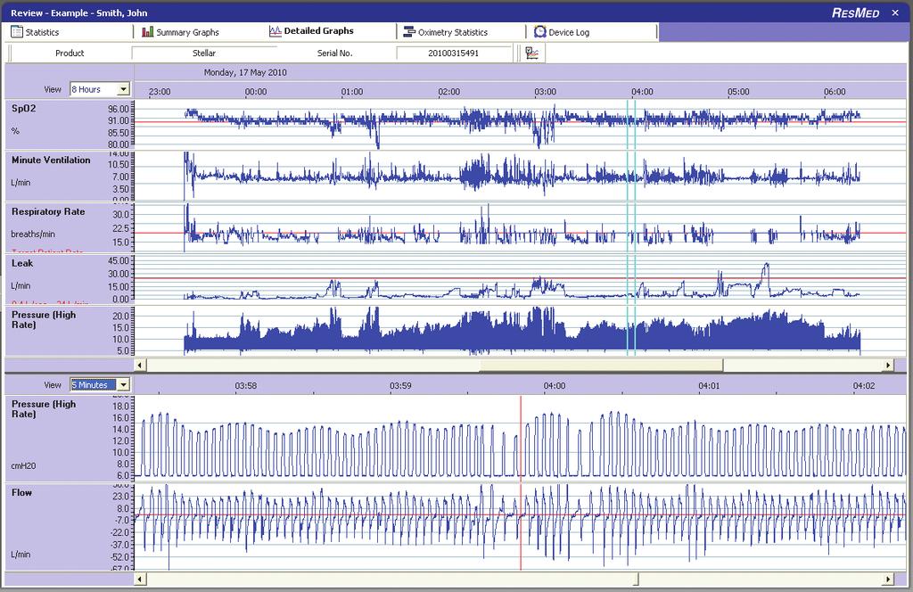913x592 pixels.
Task: Click the 02:00 overview time marker
Action: 449,92
